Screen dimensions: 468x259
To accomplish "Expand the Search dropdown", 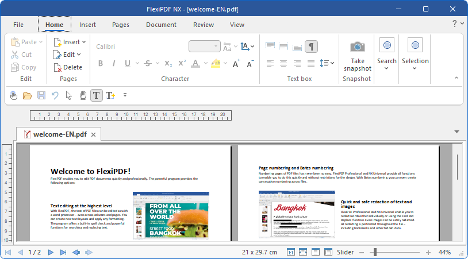I will tap(386, 68).
